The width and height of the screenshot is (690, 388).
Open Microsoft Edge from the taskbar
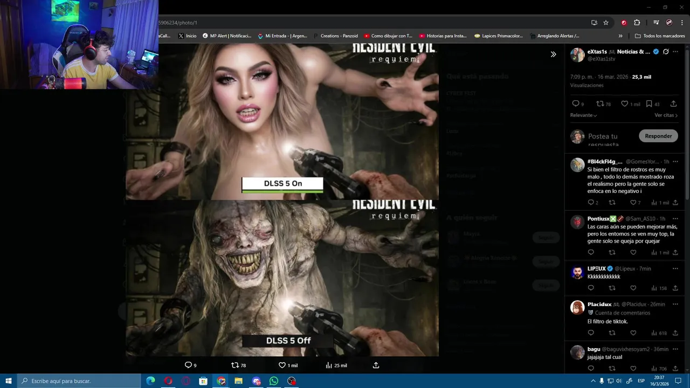click(151, 381)
